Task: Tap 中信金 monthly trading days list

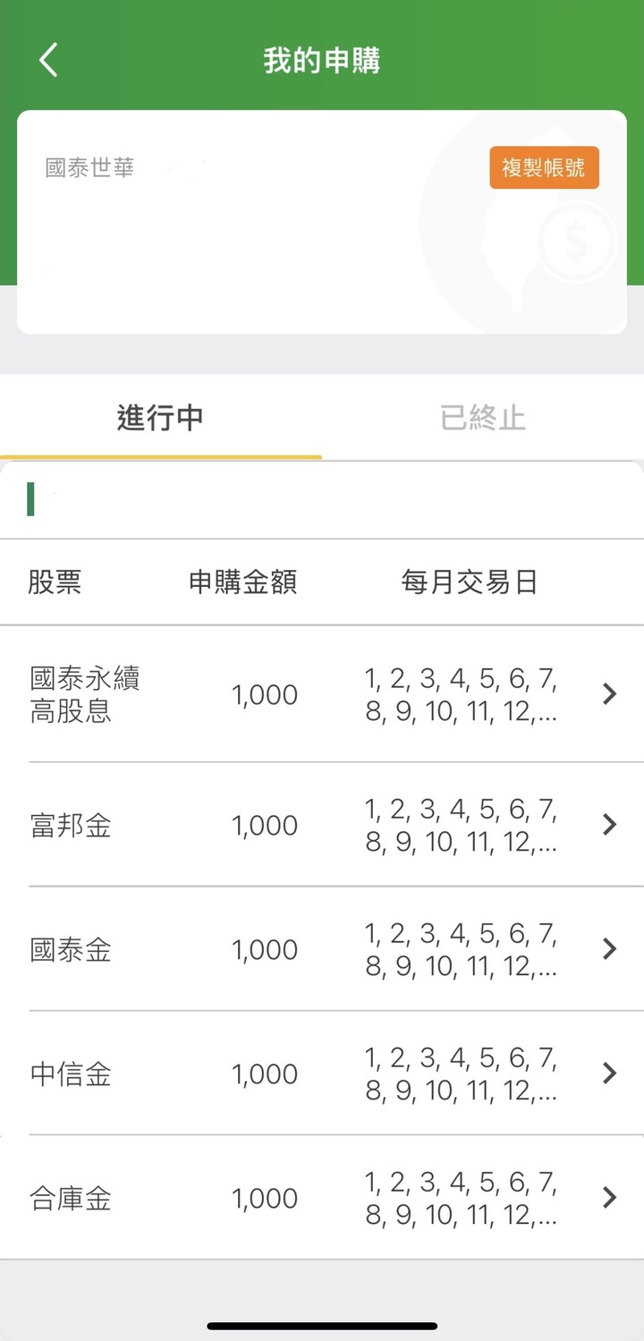Action: [461, 1074]
